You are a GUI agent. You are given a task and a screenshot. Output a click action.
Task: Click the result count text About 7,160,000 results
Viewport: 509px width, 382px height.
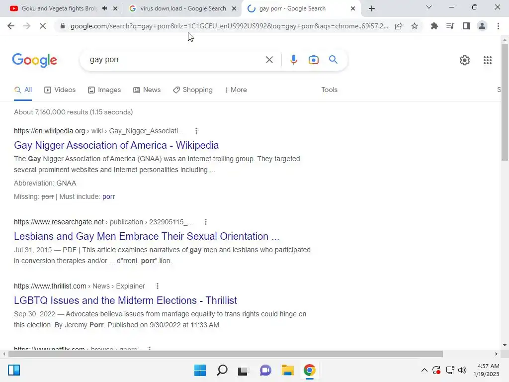tap(74, 112)
